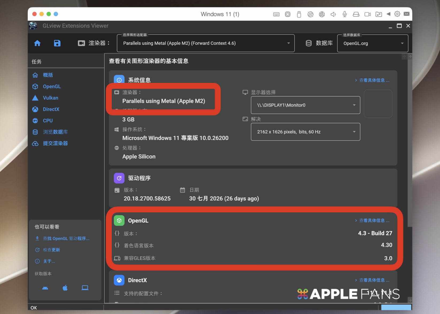This screenshot has height=314, width=440.
Task: Click the GLview app logo icon
Action: coord(33,26)
